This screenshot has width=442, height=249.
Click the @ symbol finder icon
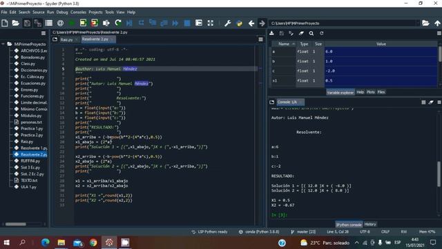(60, 23)
